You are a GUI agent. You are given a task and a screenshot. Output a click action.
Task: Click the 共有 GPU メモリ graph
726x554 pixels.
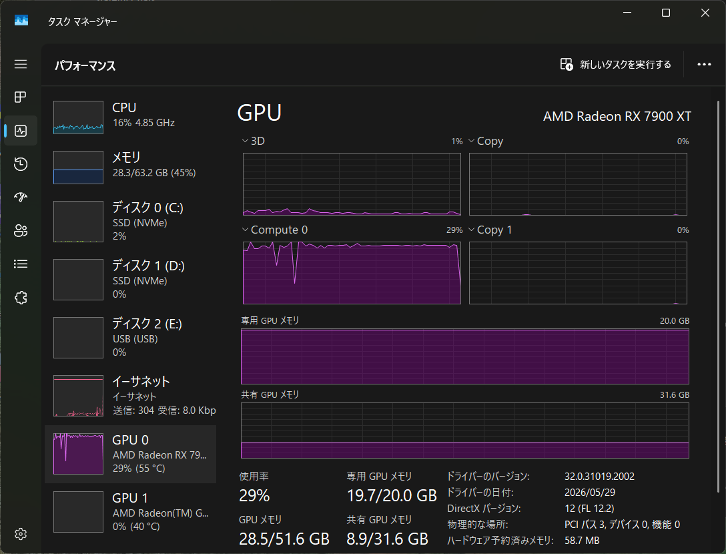[465, 431]
